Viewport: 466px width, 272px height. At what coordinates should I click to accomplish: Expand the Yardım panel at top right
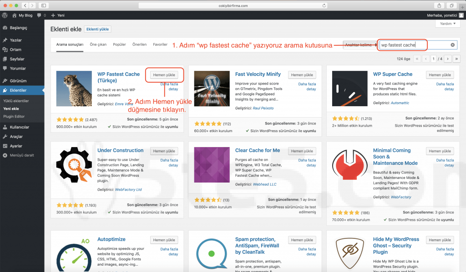[x=447, y=23]
